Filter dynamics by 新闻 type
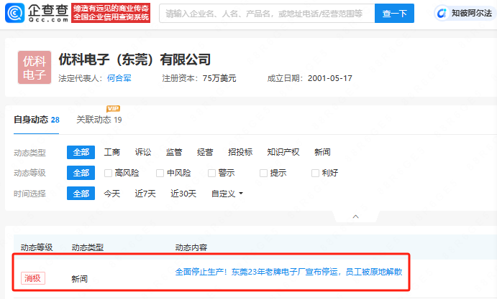The width and height of the screenshot is (497, 299). [322, 152]
